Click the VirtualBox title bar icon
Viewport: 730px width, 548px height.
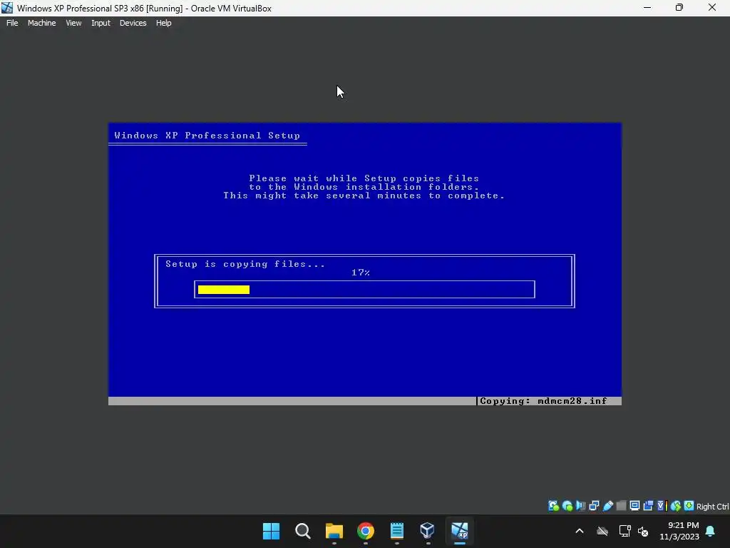coord(7,8)
